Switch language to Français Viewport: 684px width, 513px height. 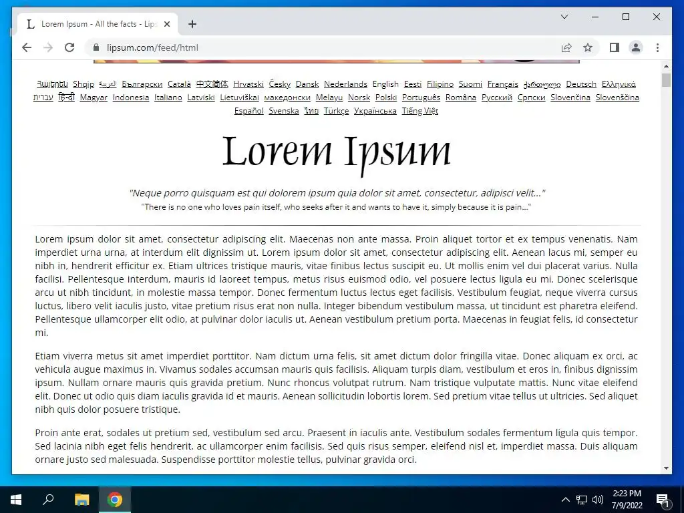pyautogui.click(x=502, y=84)
